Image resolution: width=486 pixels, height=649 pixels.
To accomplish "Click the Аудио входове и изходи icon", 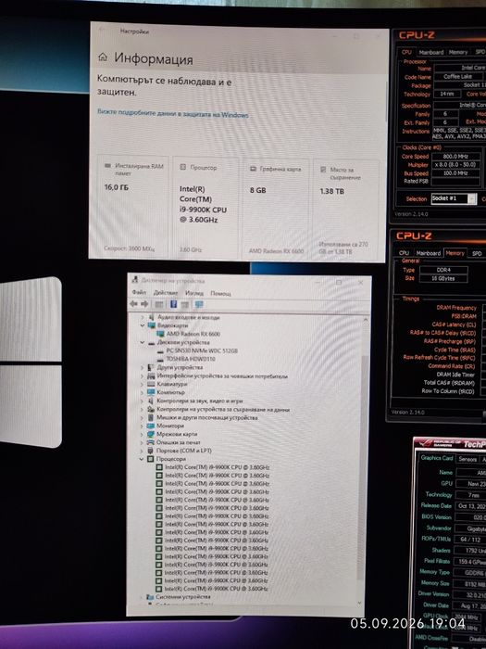I will pyautogui.click(x=152, y=317).
